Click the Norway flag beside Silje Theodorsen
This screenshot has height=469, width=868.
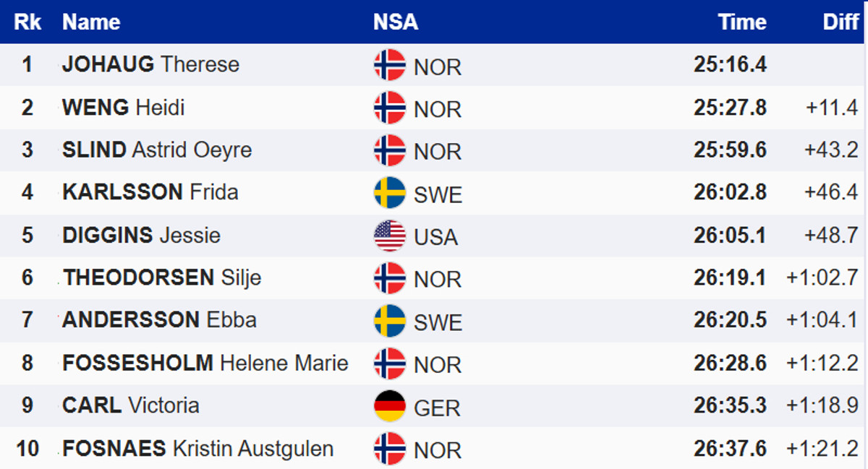click(389, 278)
